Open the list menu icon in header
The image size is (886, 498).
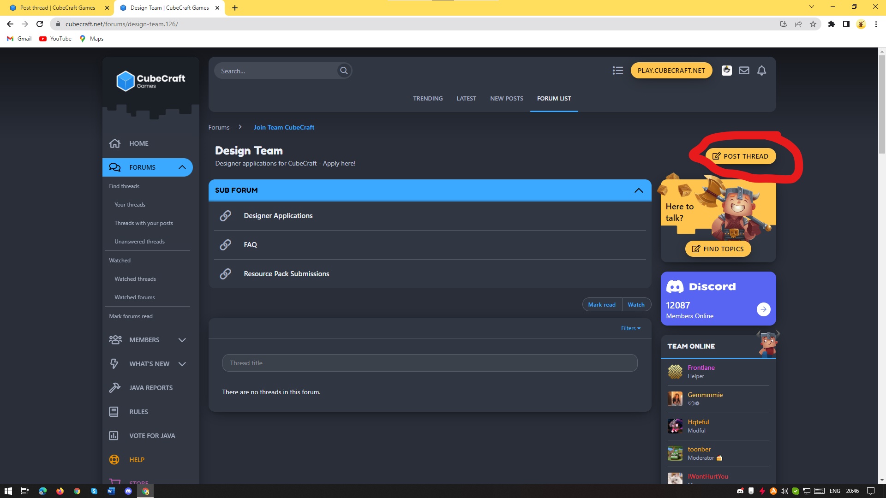(x=617, y=71)
